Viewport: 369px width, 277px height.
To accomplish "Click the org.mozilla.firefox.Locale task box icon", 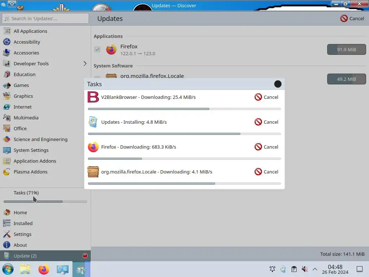I will 93,172.
